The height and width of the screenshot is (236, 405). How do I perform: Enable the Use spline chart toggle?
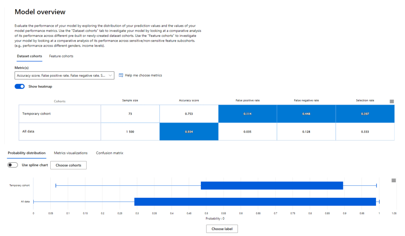point(12,165)
